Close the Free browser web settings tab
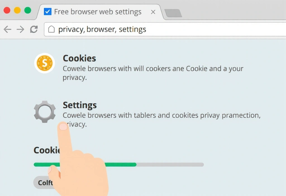This screenshot has height=196, width=286. (x=153, y=12)
